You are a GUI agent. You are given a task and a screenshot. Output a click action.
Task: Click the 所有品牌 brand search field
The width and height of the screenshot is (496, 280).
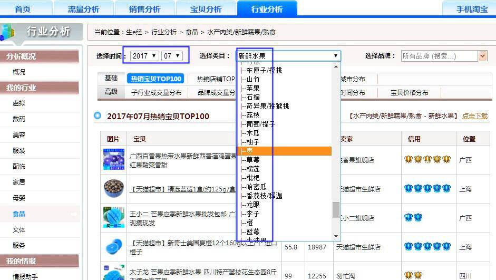pos(439,56)
